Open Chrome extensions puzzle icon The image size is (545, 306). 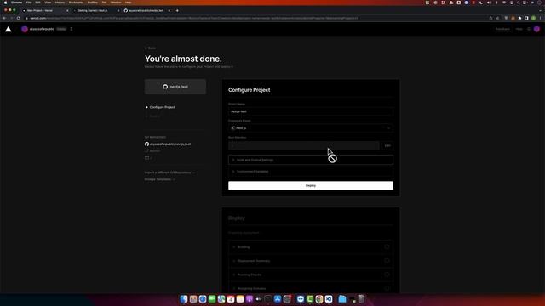tap(519, 18)
